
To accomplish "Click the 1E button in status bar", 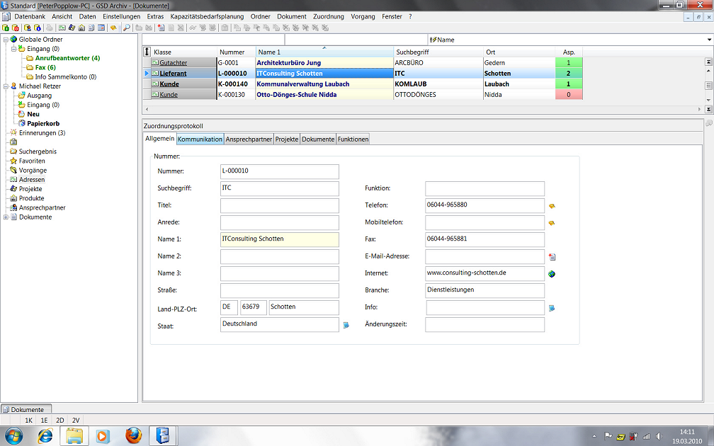I will [44, 420].
